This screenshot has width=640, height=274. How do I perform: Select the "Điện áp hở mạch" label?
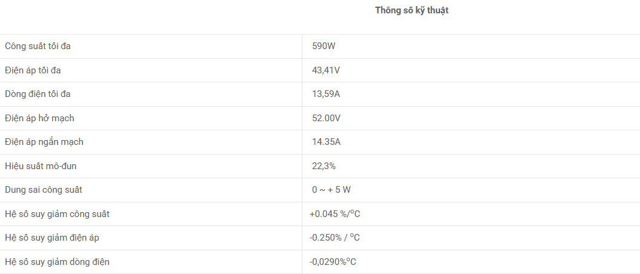(x=39, y=118)
